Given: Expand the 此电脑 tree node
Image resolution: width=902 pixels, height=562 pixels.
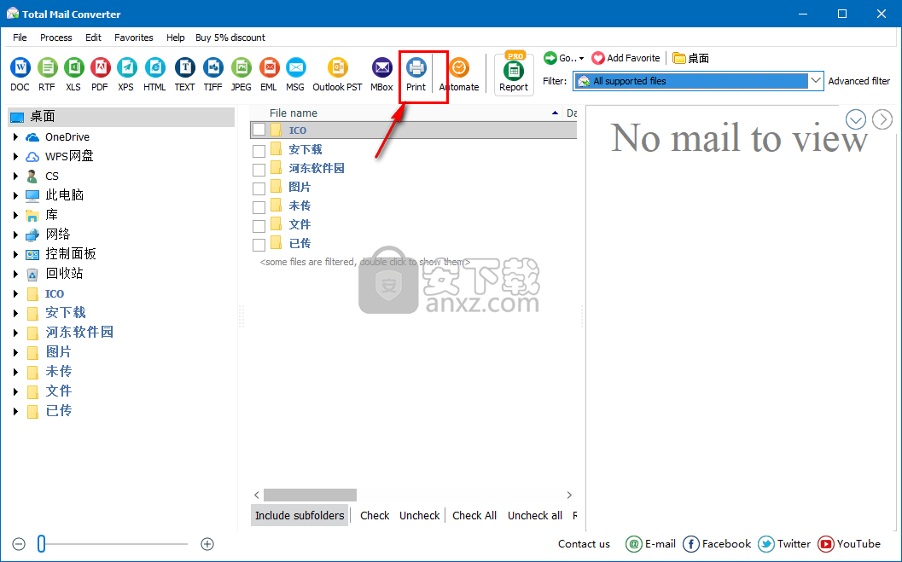Looking at the screenshot, I should pyautogui.click(x=15, y=195).
